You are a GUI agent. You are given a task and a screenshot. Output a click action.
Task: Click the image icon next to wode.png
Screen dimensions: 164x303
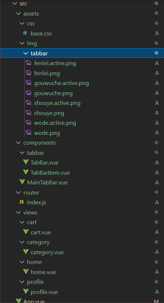(29, 133)
